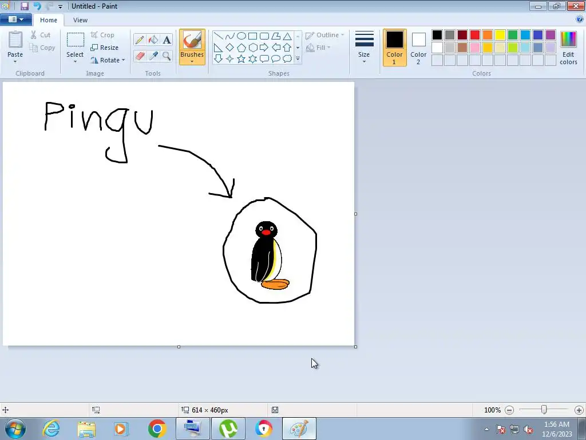This screenshot has height=440, width=586.
Task: Pick the Triangle shape
Action: 287,36
